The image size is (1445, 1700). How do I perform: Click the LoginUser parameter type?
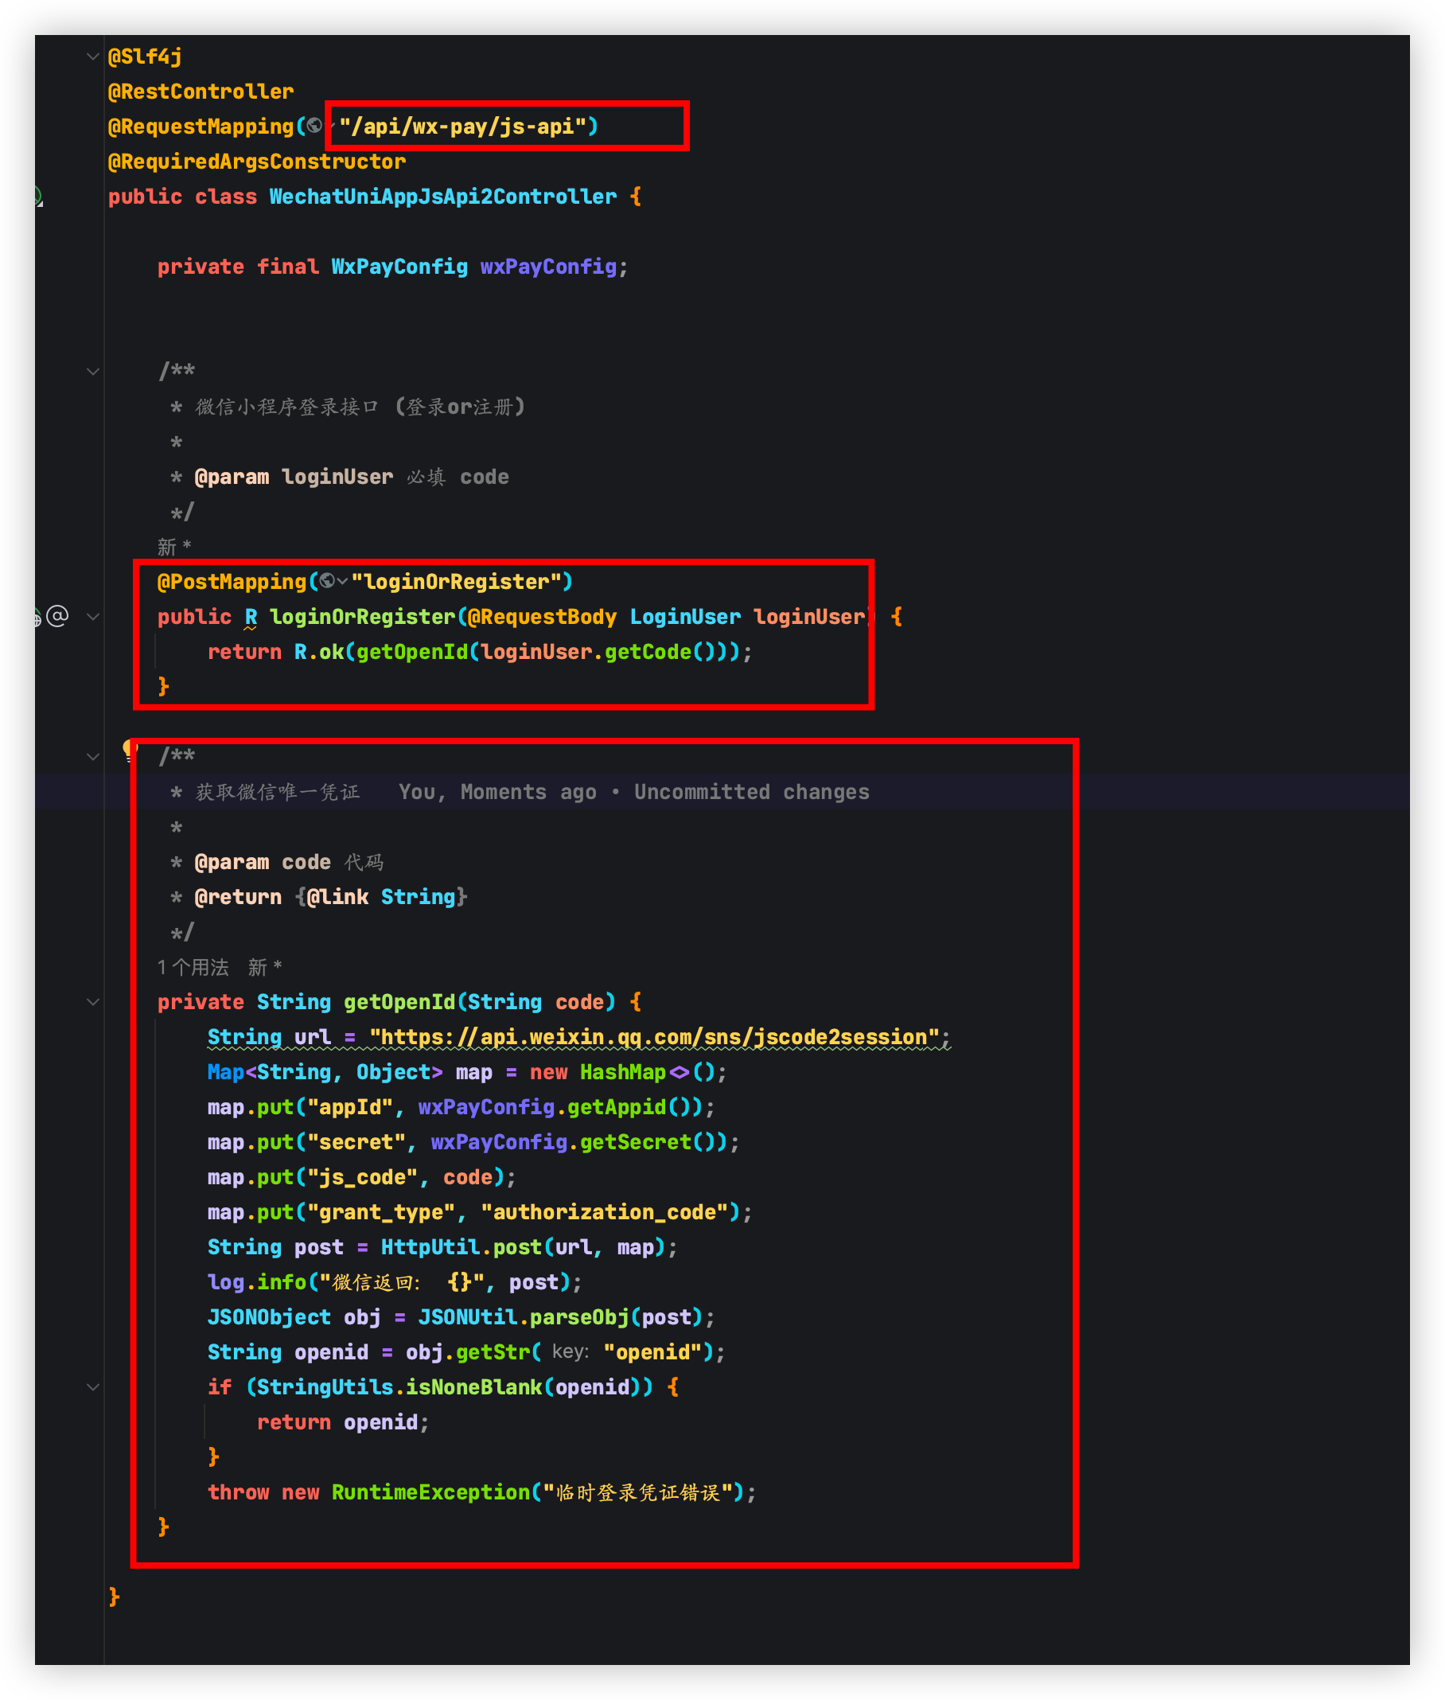[685, 616]
